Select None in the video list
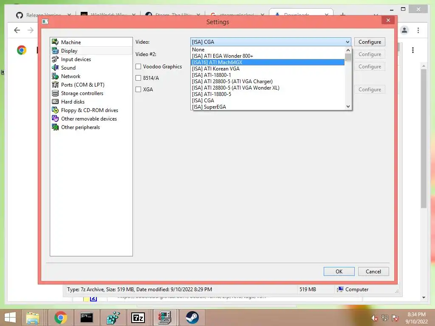This screenshot has height=326, width=435. [268, 50]
